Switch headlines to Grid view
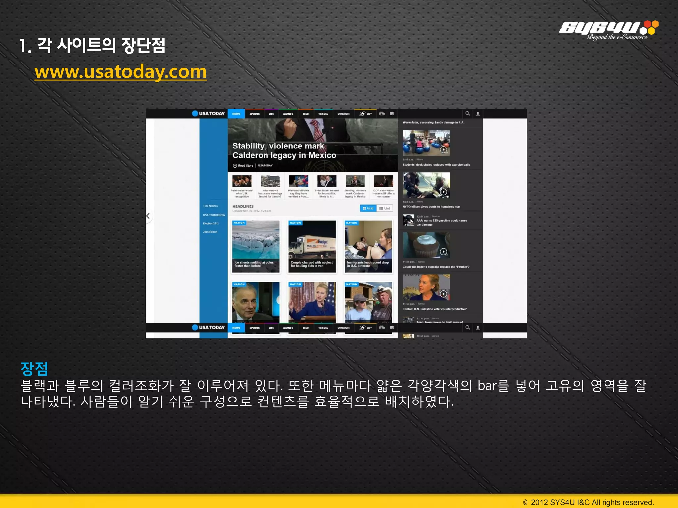The height and width of the screenshot is (508, 678). 368,208
